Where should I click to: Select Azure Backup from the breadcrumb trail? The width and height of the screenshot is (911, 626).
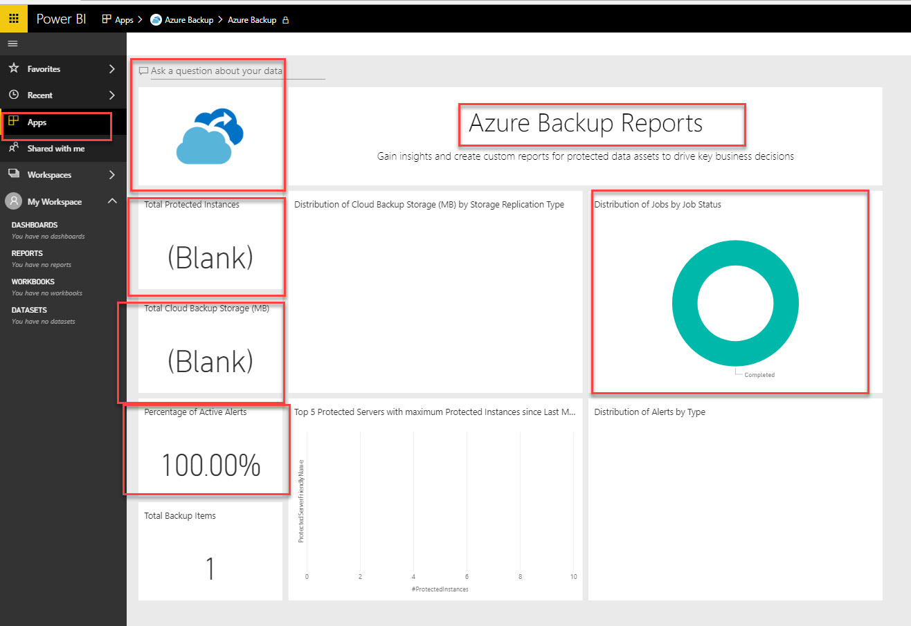click(x=188, y=19)
